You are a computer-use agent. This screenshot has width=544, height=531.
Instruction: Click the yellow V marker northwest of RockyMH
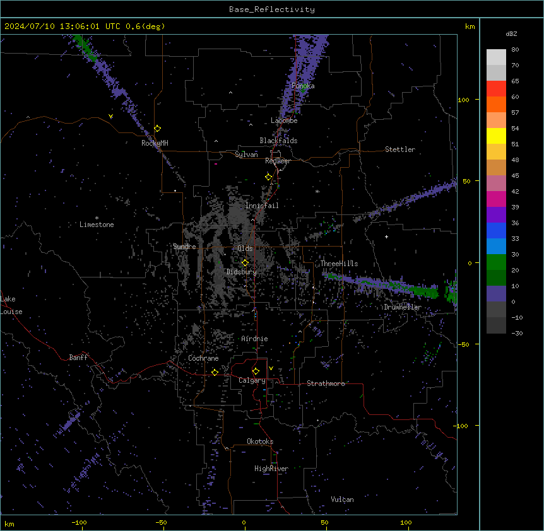(x=110, y=116)
